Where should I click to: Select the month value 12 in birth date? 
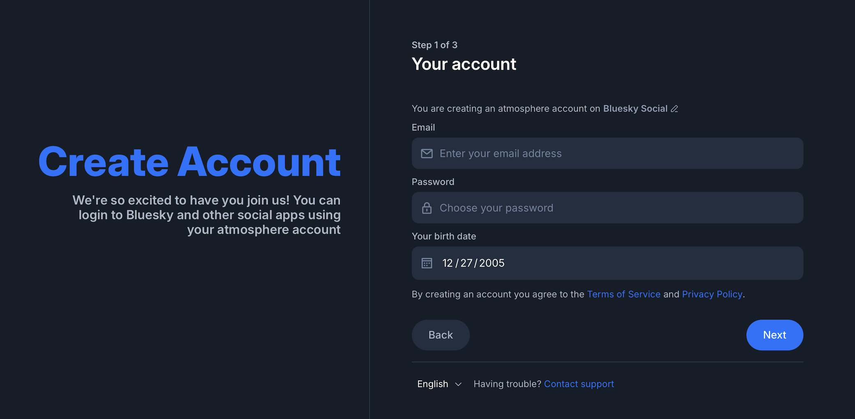tap(447, 263)
